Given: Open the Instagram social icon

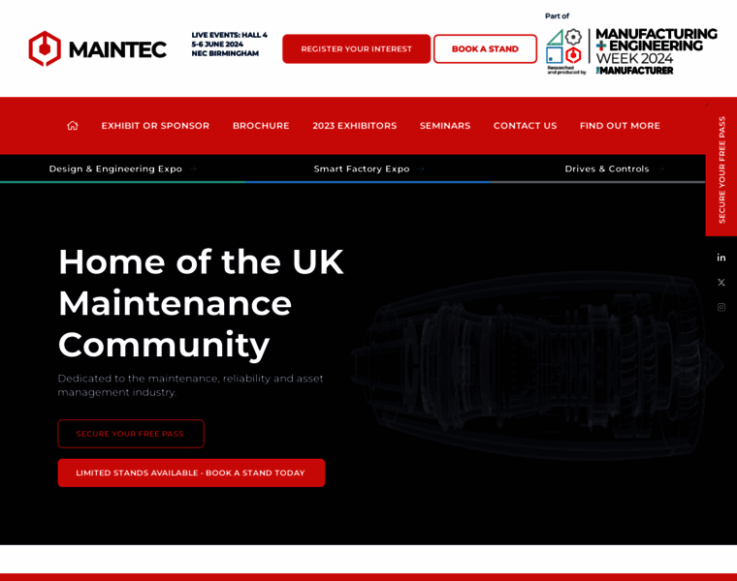Looking at the screenshot, I should coord(721,307).
